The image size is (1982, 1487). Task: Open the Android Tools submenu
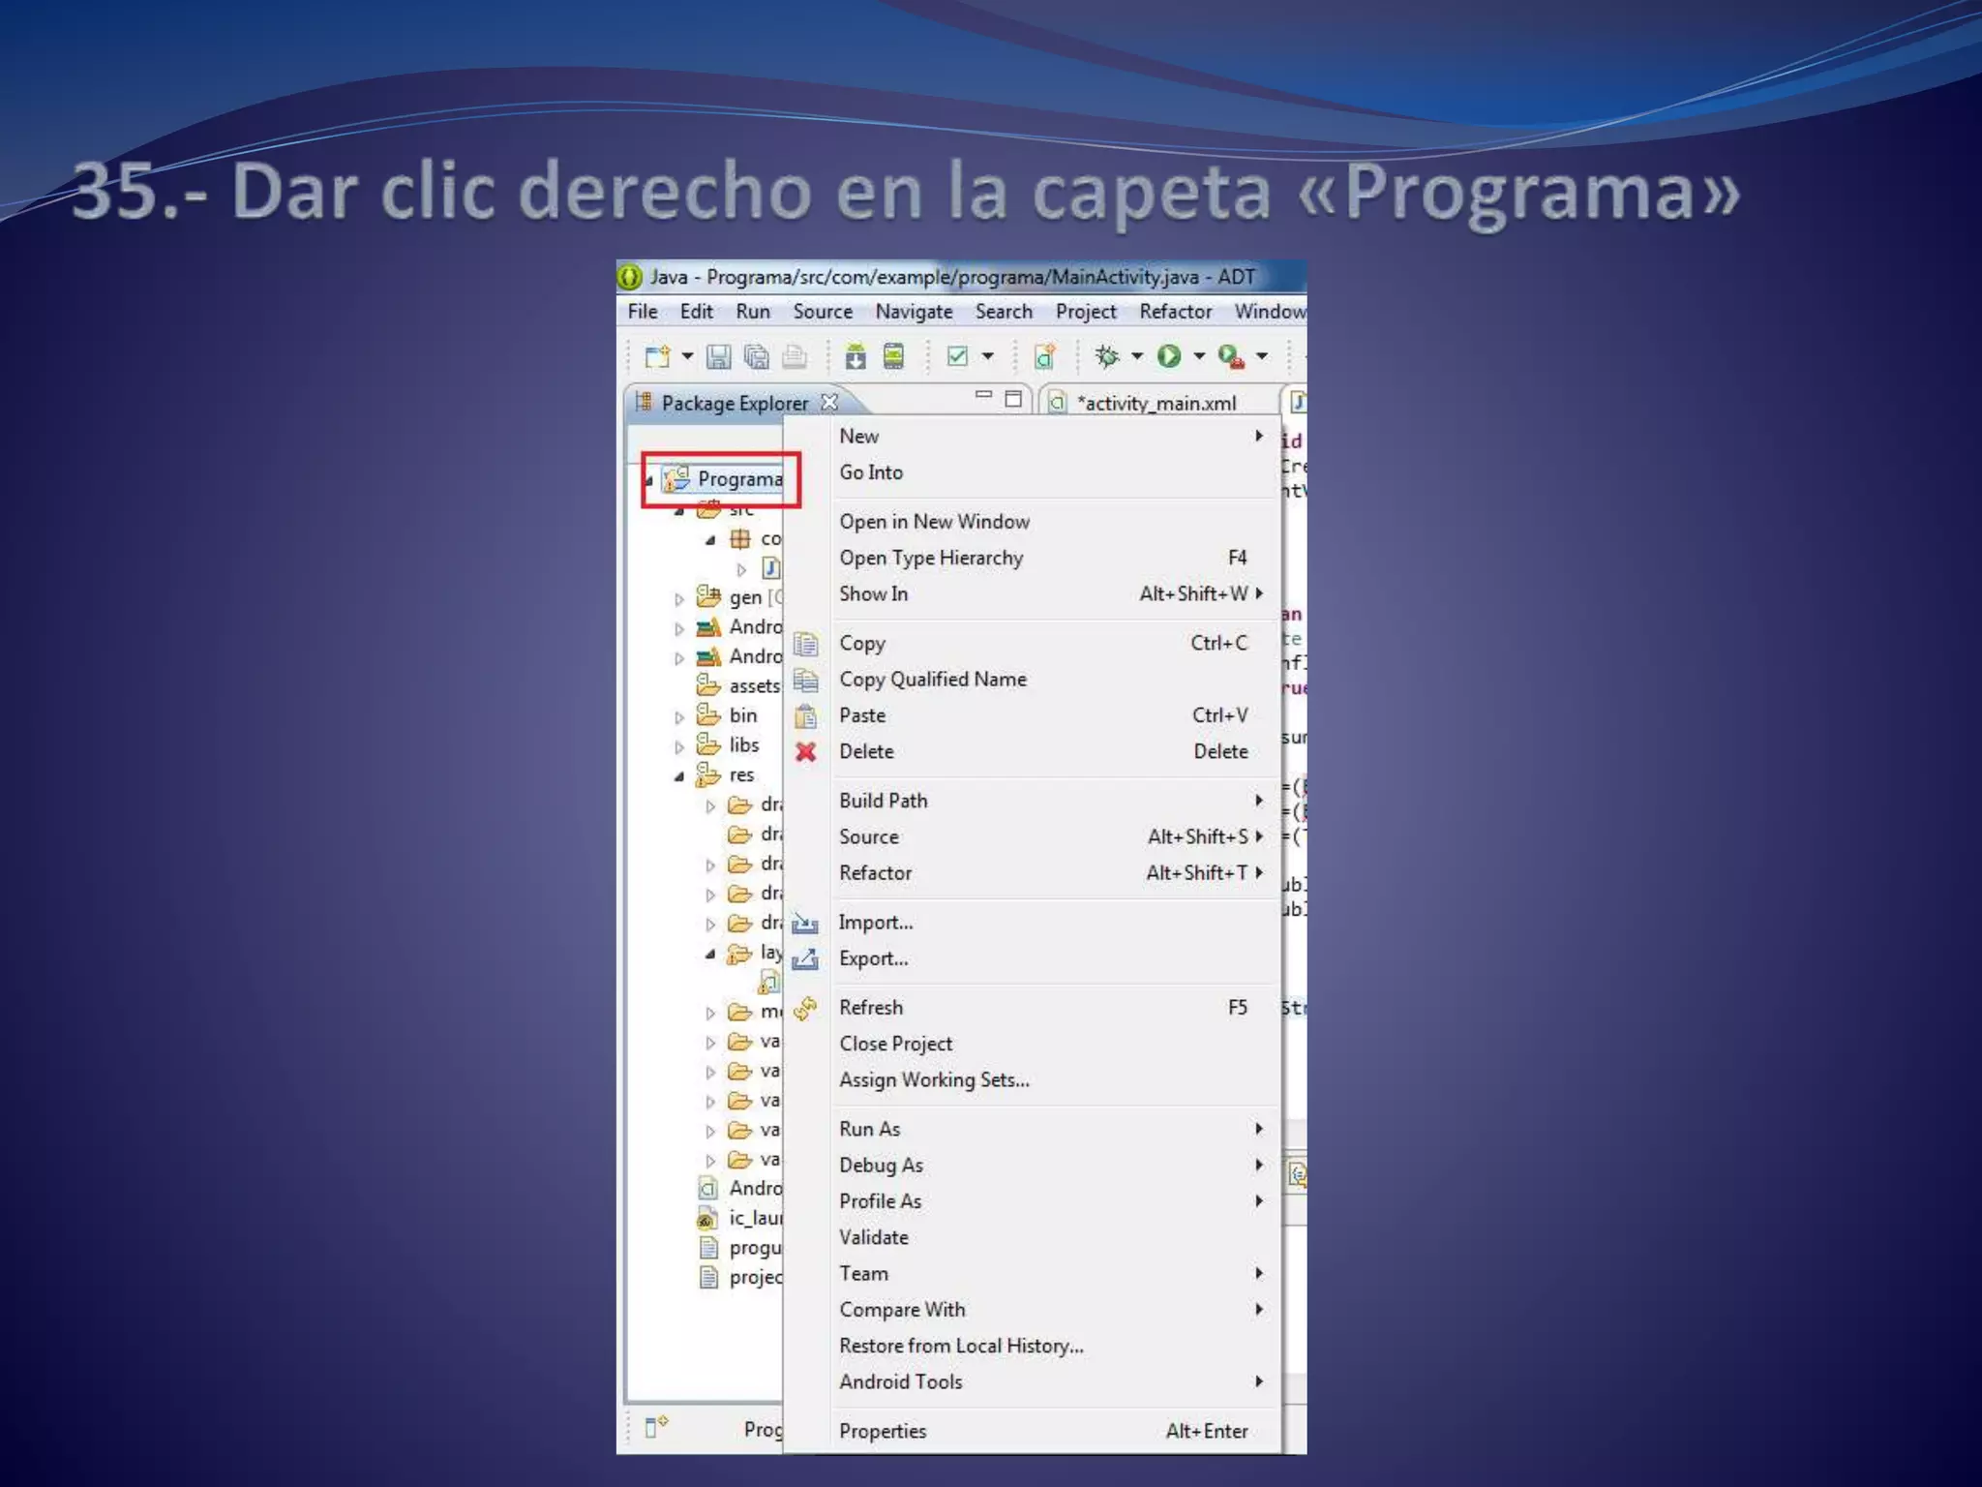coord(901,1381)
